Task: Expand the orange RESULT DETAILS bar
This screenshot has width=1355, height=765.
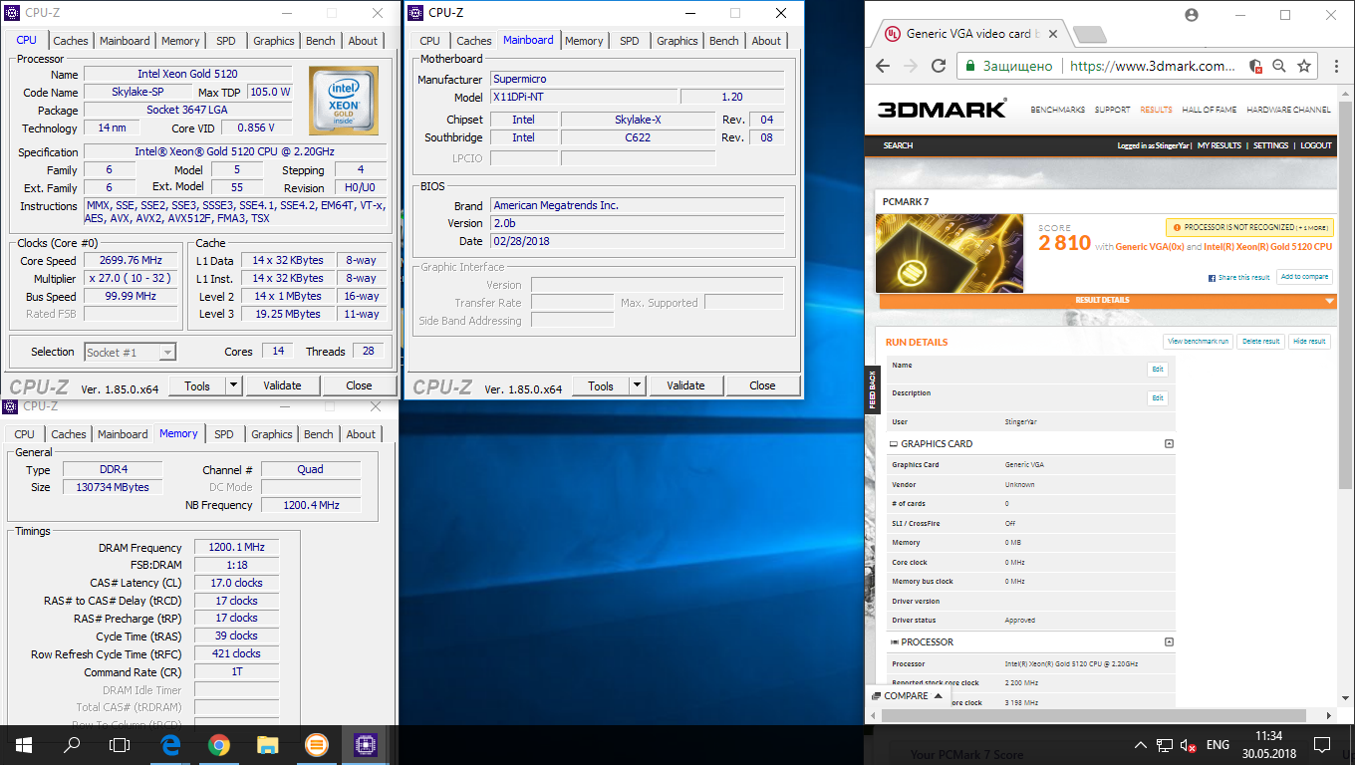Action: pos(1107,300)
